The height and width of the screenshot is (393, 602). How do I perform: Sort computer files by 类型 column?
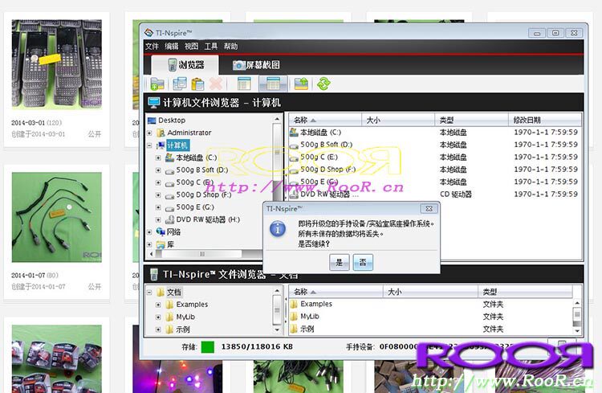(x=471, y=120)
